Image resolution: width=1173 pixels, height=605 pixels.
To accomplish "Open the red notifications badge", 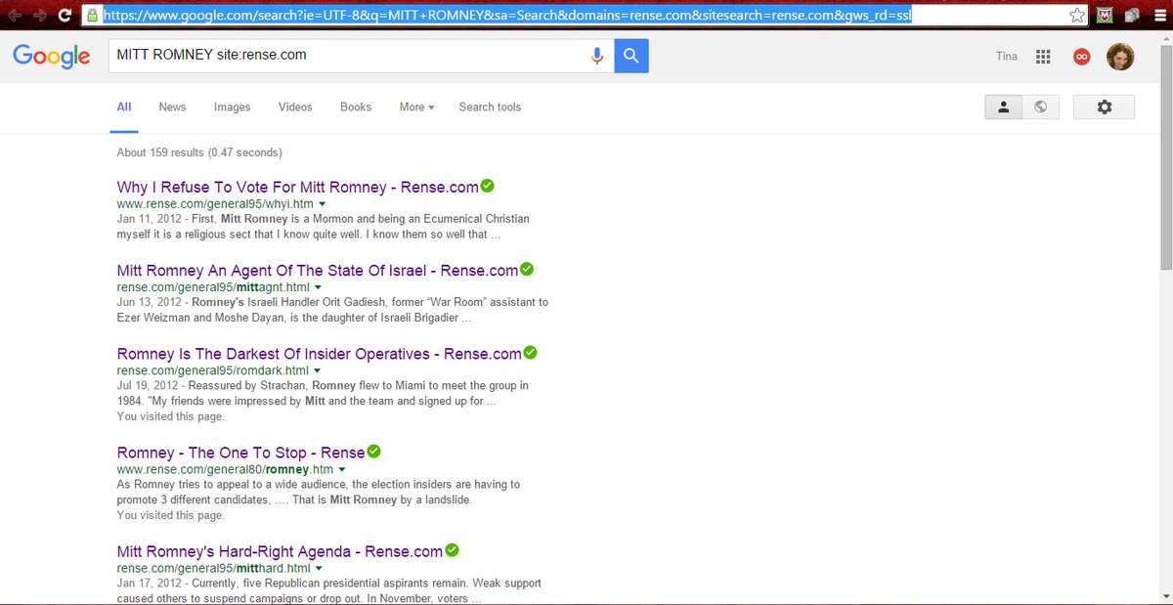I will coord(1081,57).
